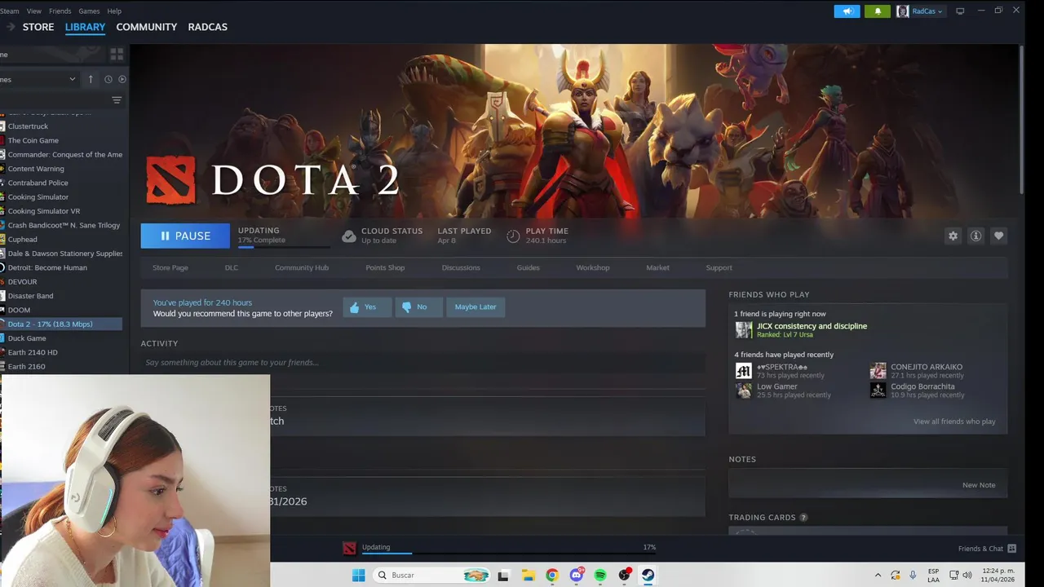Viewport: 1044px width, 587px height.
Task: Click the No thumbs down button
Action: click(x=418, y=307)
